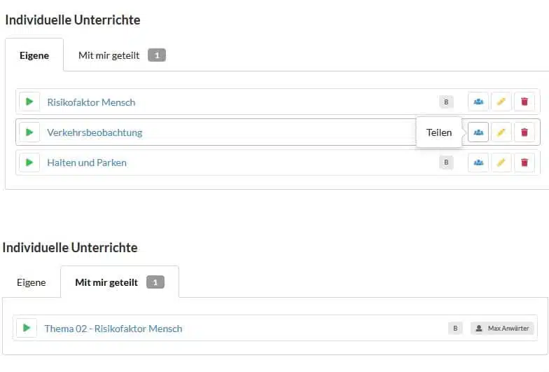
Task: Edit the Risikofaktor Mensch lesson
Action: click(x=501, y=102)
